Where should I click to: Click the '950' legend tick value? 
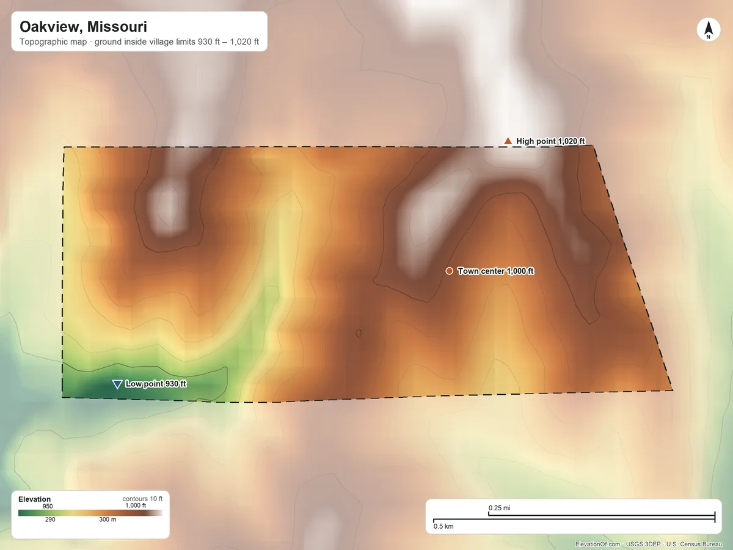click(x=48, y=506)
